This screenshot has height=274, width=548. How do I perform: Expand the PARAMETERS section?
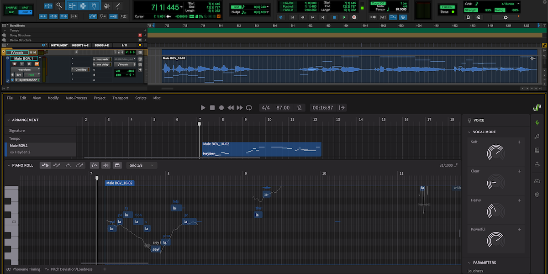click(469, 263)
